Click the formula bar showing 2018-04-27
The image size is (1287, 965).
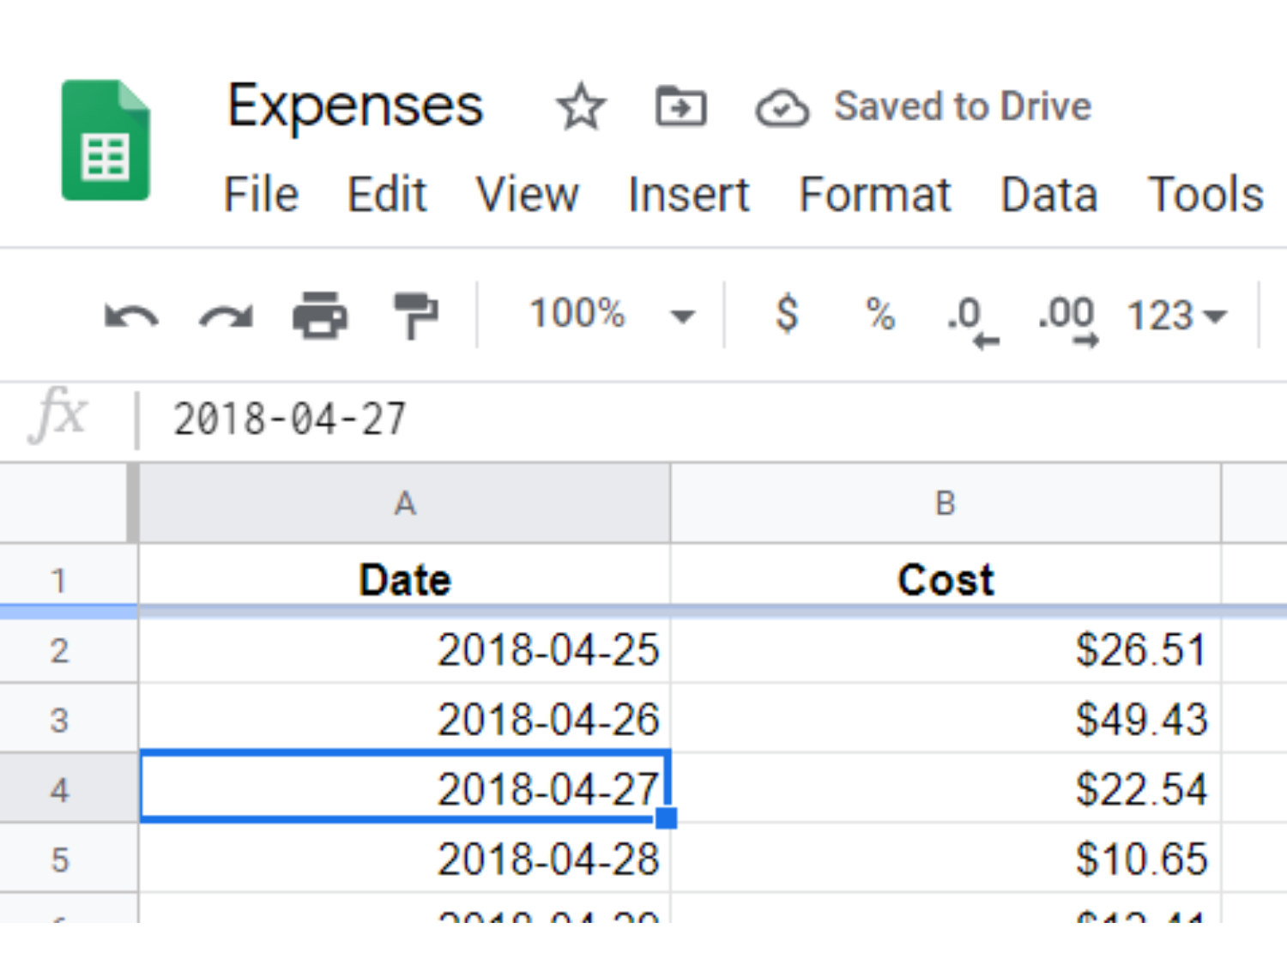pyautogui.click(x=712, y=419)
